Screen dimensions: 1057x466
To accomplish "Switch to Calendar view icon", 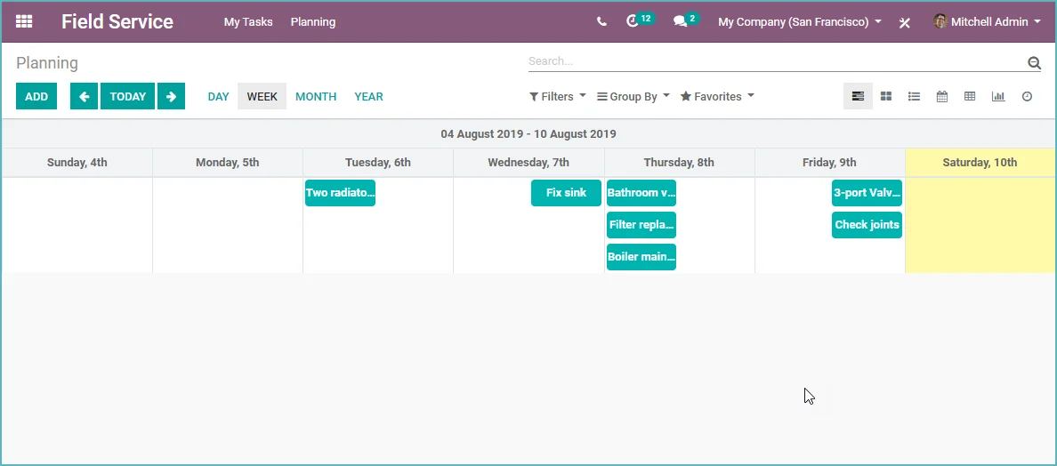I will coord(941,96).
